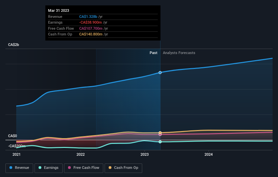Click the CA$2b y-axis label
Image resolution: width=278 pixels, height=177 pixels.
(x=14, y=45)
